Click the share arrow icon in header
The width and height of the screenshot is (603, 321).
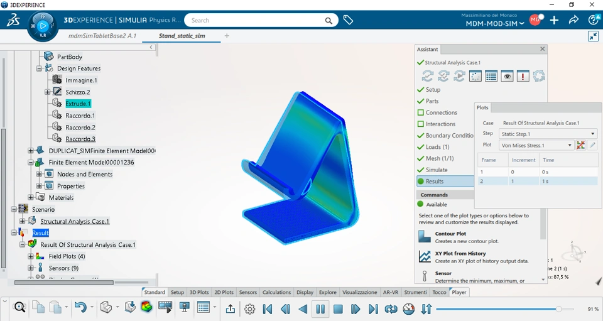click(x=573, y=20)
